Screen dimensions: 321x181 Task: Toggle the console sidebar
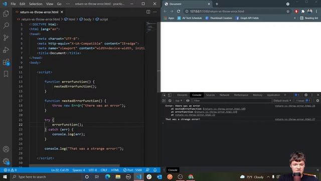[x=164, y=101]
